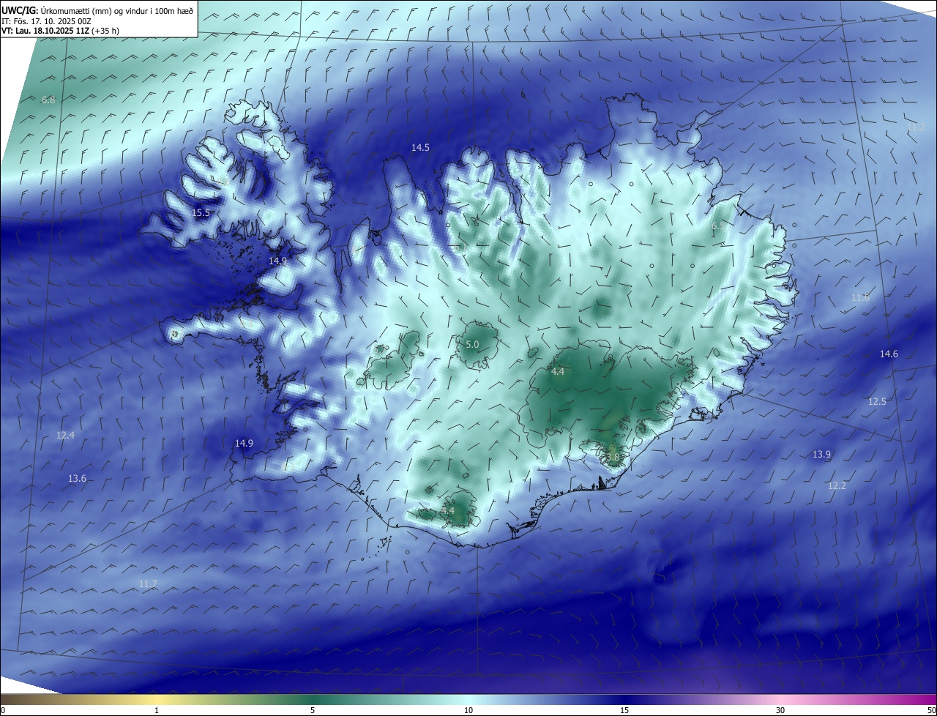Select the 30 tick on the color scale

[780, 710]
